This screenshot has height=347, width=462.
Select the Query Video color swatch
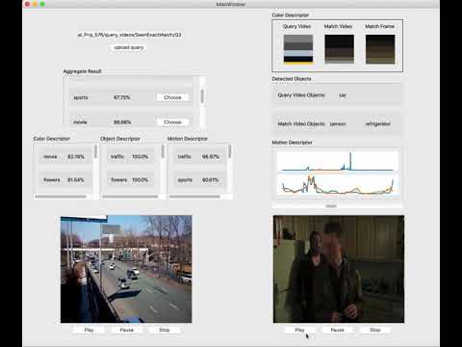(x=298, y=49)
